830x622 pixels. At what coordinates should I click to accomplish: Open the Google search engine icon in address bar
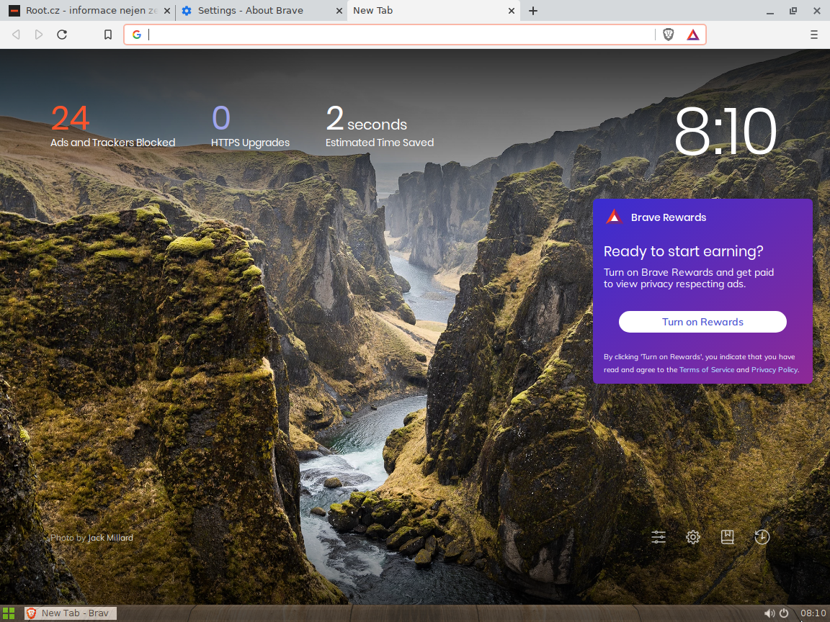click(x=137, y=35)
